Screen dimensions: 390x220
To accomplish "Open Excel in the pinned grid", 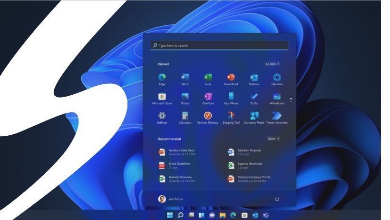I will [208, 80].
